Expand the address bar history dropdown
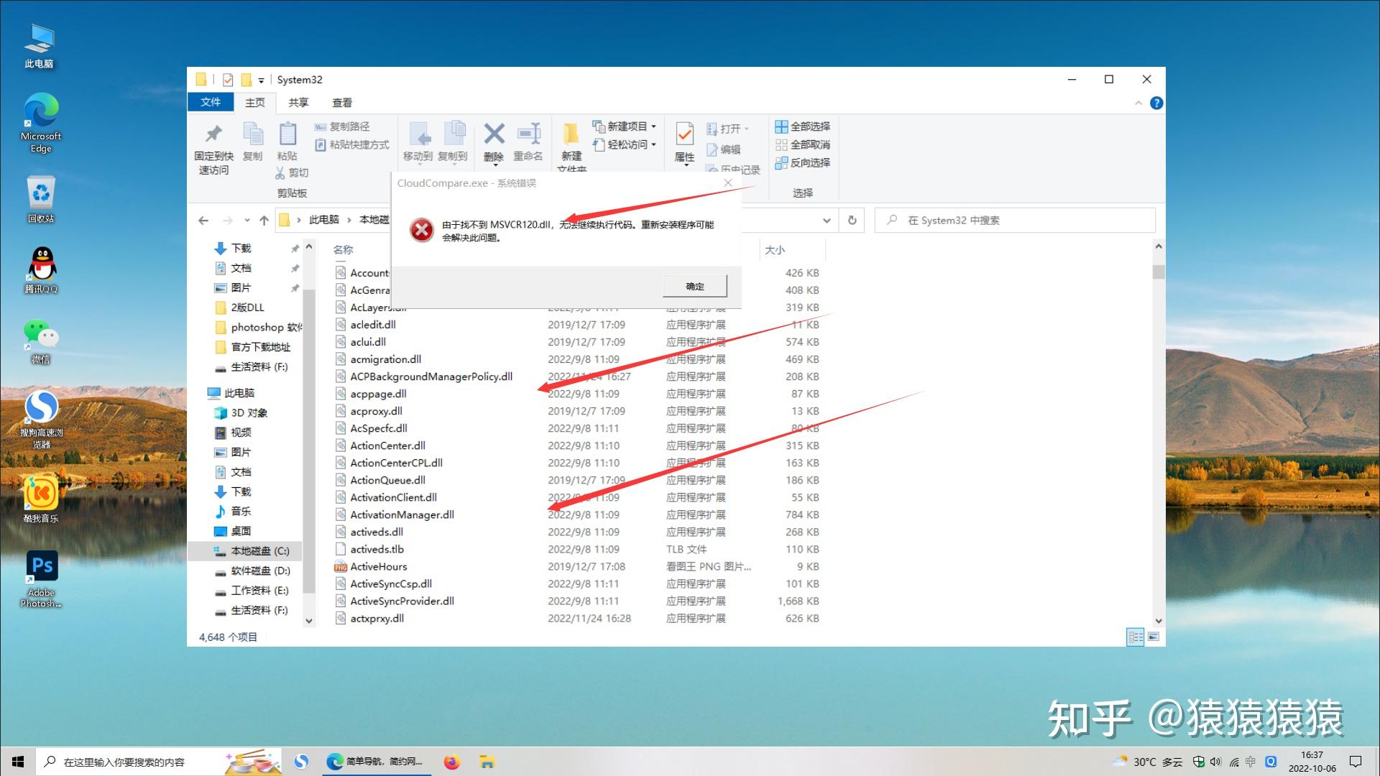Image resolution: width=1380 pixels, height=776 pixels. [x=827, y=221]
